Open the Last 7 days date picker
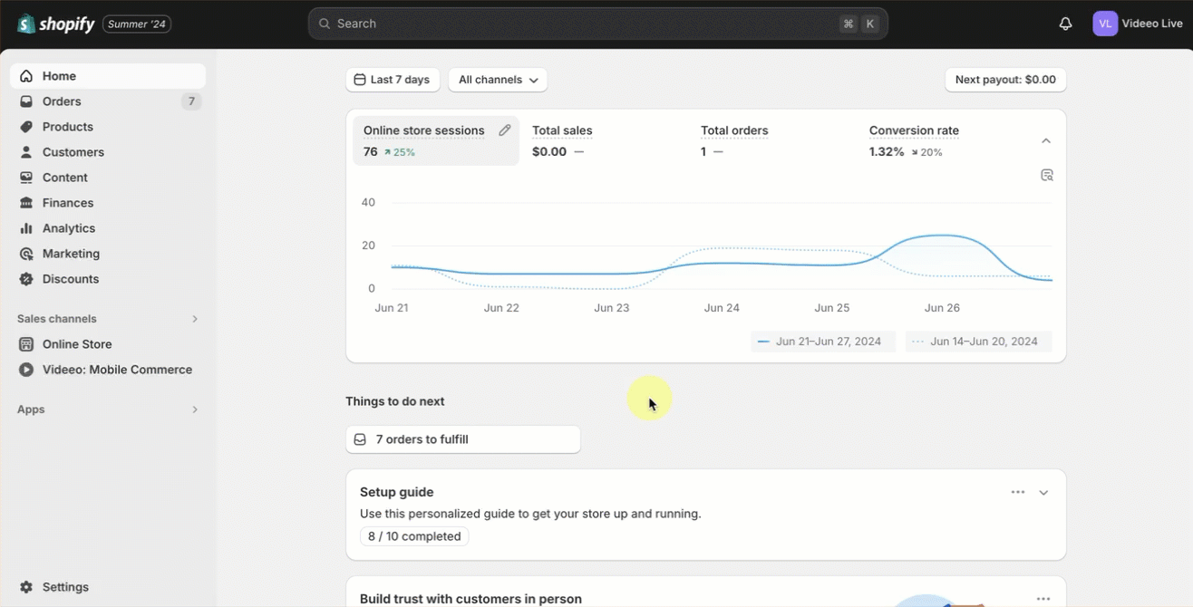Image resolution: width=1193 pixels, height=607 pixels. [393, 80]
